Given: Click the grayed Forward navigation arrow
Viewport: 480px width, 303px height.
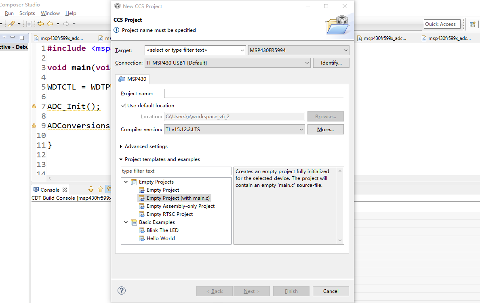Looking at the screenshot, I should pyautogui.click(x=66, y=24).
